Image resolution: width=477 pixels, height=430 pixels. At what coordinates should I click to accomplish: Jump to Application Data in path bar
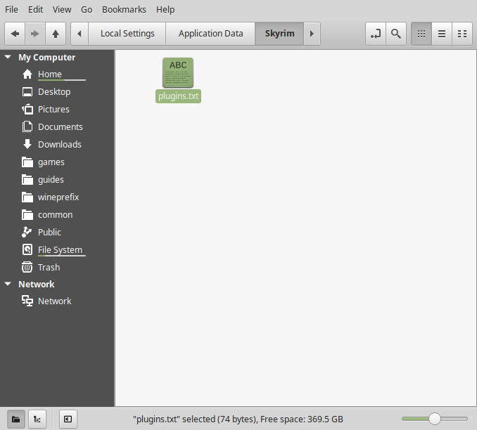point(210,34)
